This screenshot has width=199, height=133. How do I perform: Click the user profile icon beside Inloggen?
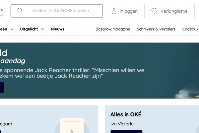pos(114,11)
